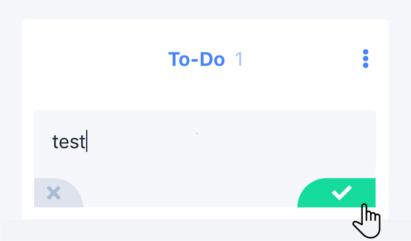Open the To-Do column three-dot menu
411x241 pixels.
pos(365,59)
